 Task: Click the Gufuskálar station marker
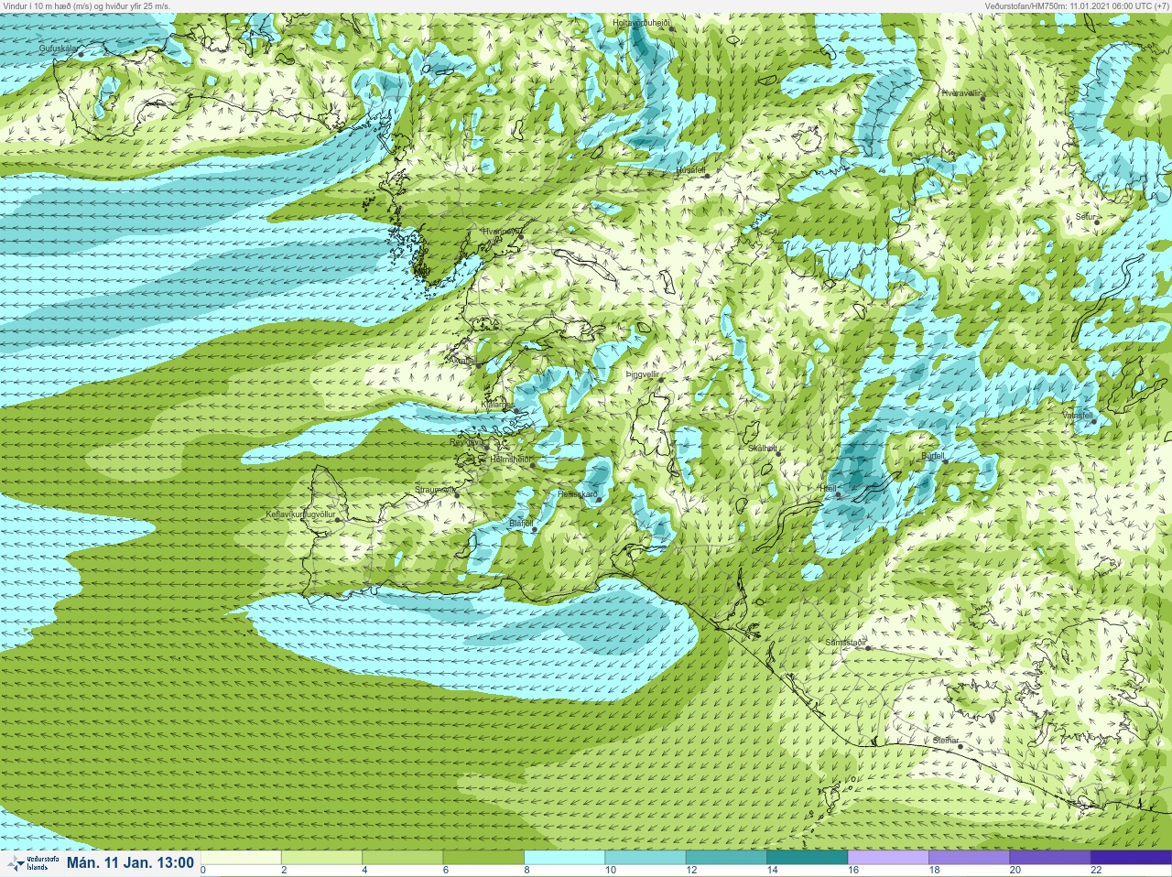[81, 54]
